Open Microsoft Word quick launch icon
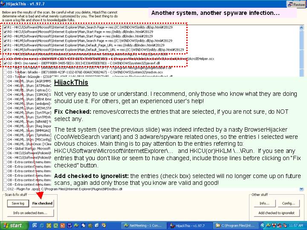This screenshot has width=307, height=230. pyautogui.click(x=70, y=225)
